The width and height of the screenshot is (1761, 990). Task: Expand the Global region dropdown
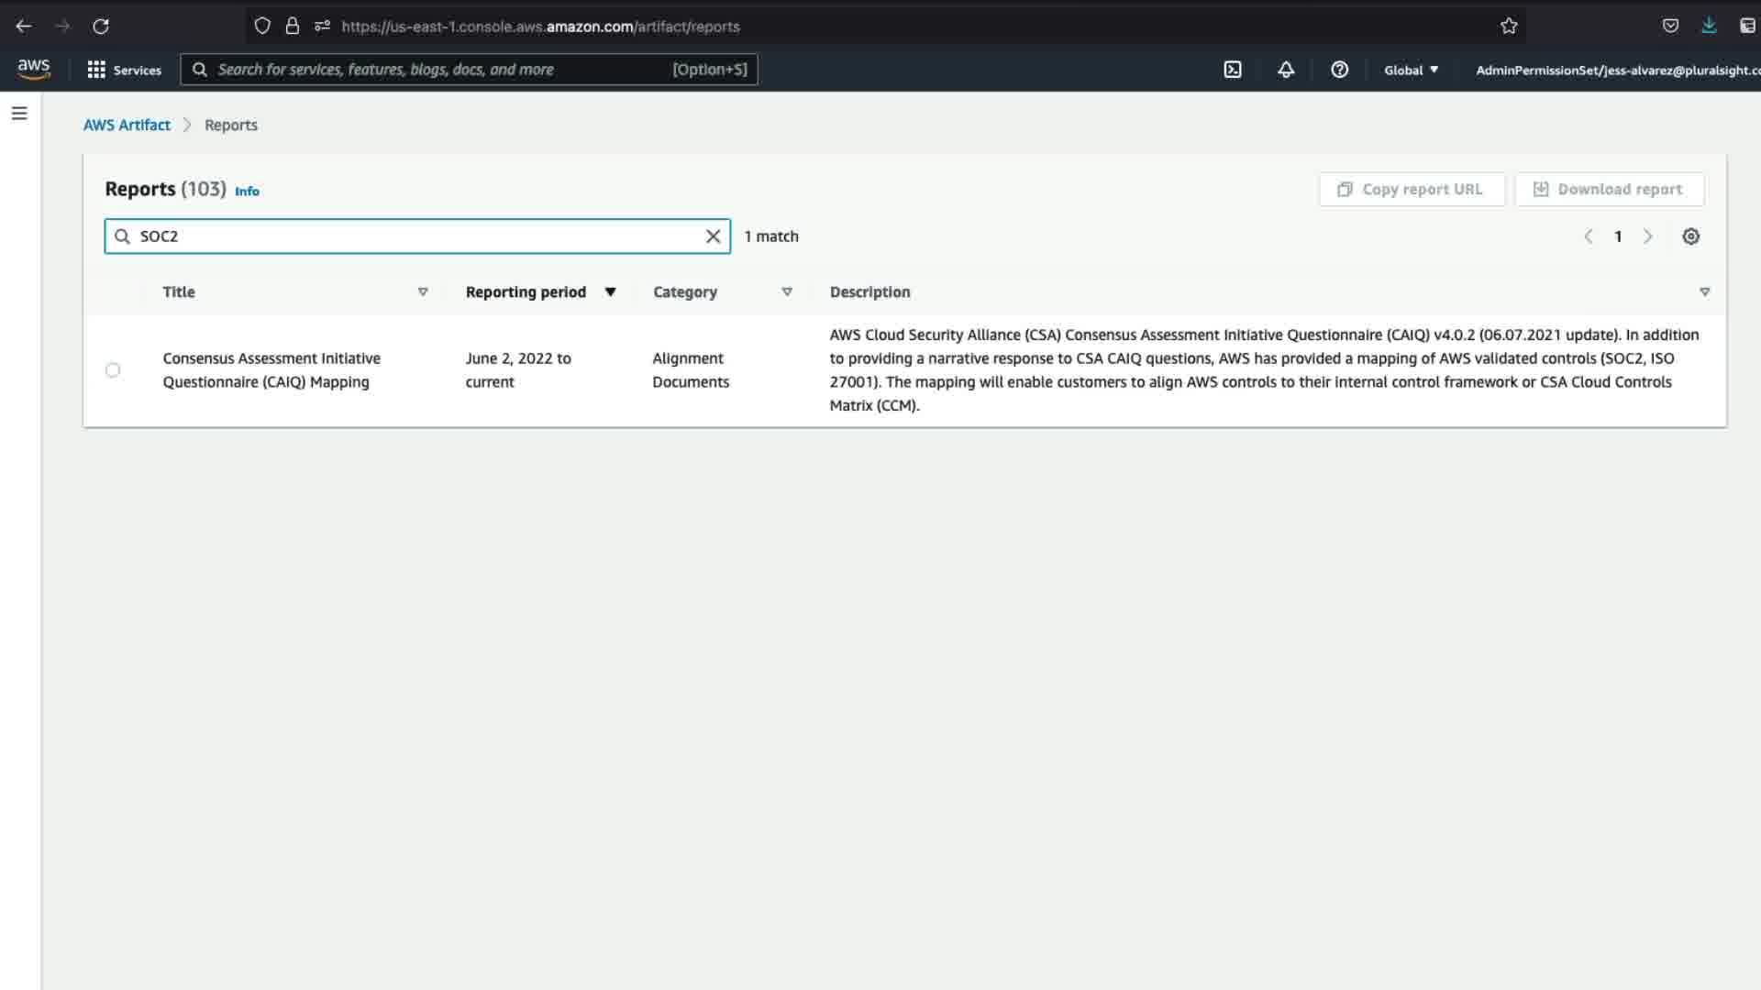click(x=1411, y=70)
